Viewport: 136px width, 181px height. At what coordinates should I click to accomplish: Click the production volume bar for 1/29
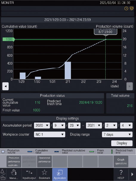click(x=23, y=76)
